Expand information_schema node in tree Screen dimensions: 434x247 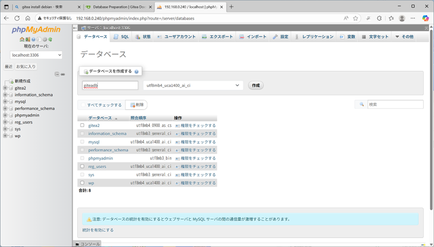point(5,95)
